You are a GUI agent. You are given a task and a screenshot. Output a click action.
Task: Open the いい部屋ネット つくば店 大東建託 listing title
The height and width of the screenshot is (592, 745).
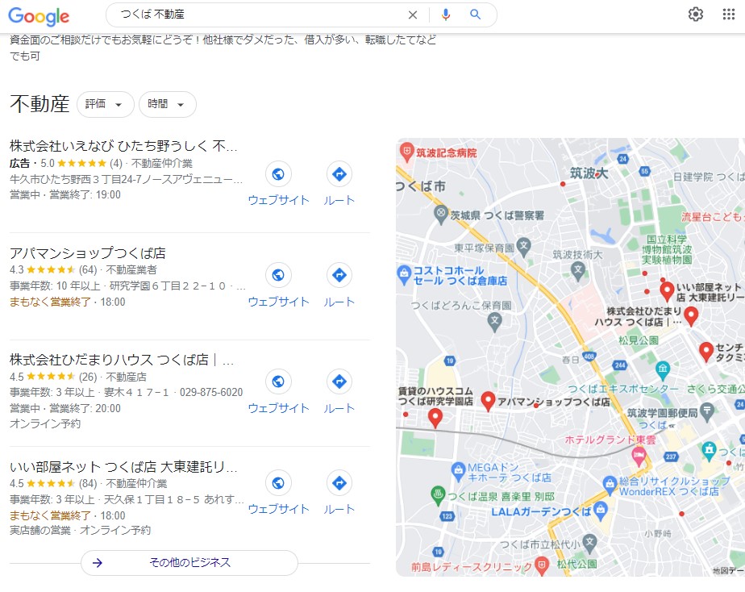pyautogui.click(x=123, y=467)
